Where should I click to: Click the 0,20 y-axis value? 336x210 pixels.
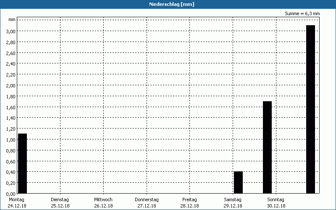[x=11, y=183]
